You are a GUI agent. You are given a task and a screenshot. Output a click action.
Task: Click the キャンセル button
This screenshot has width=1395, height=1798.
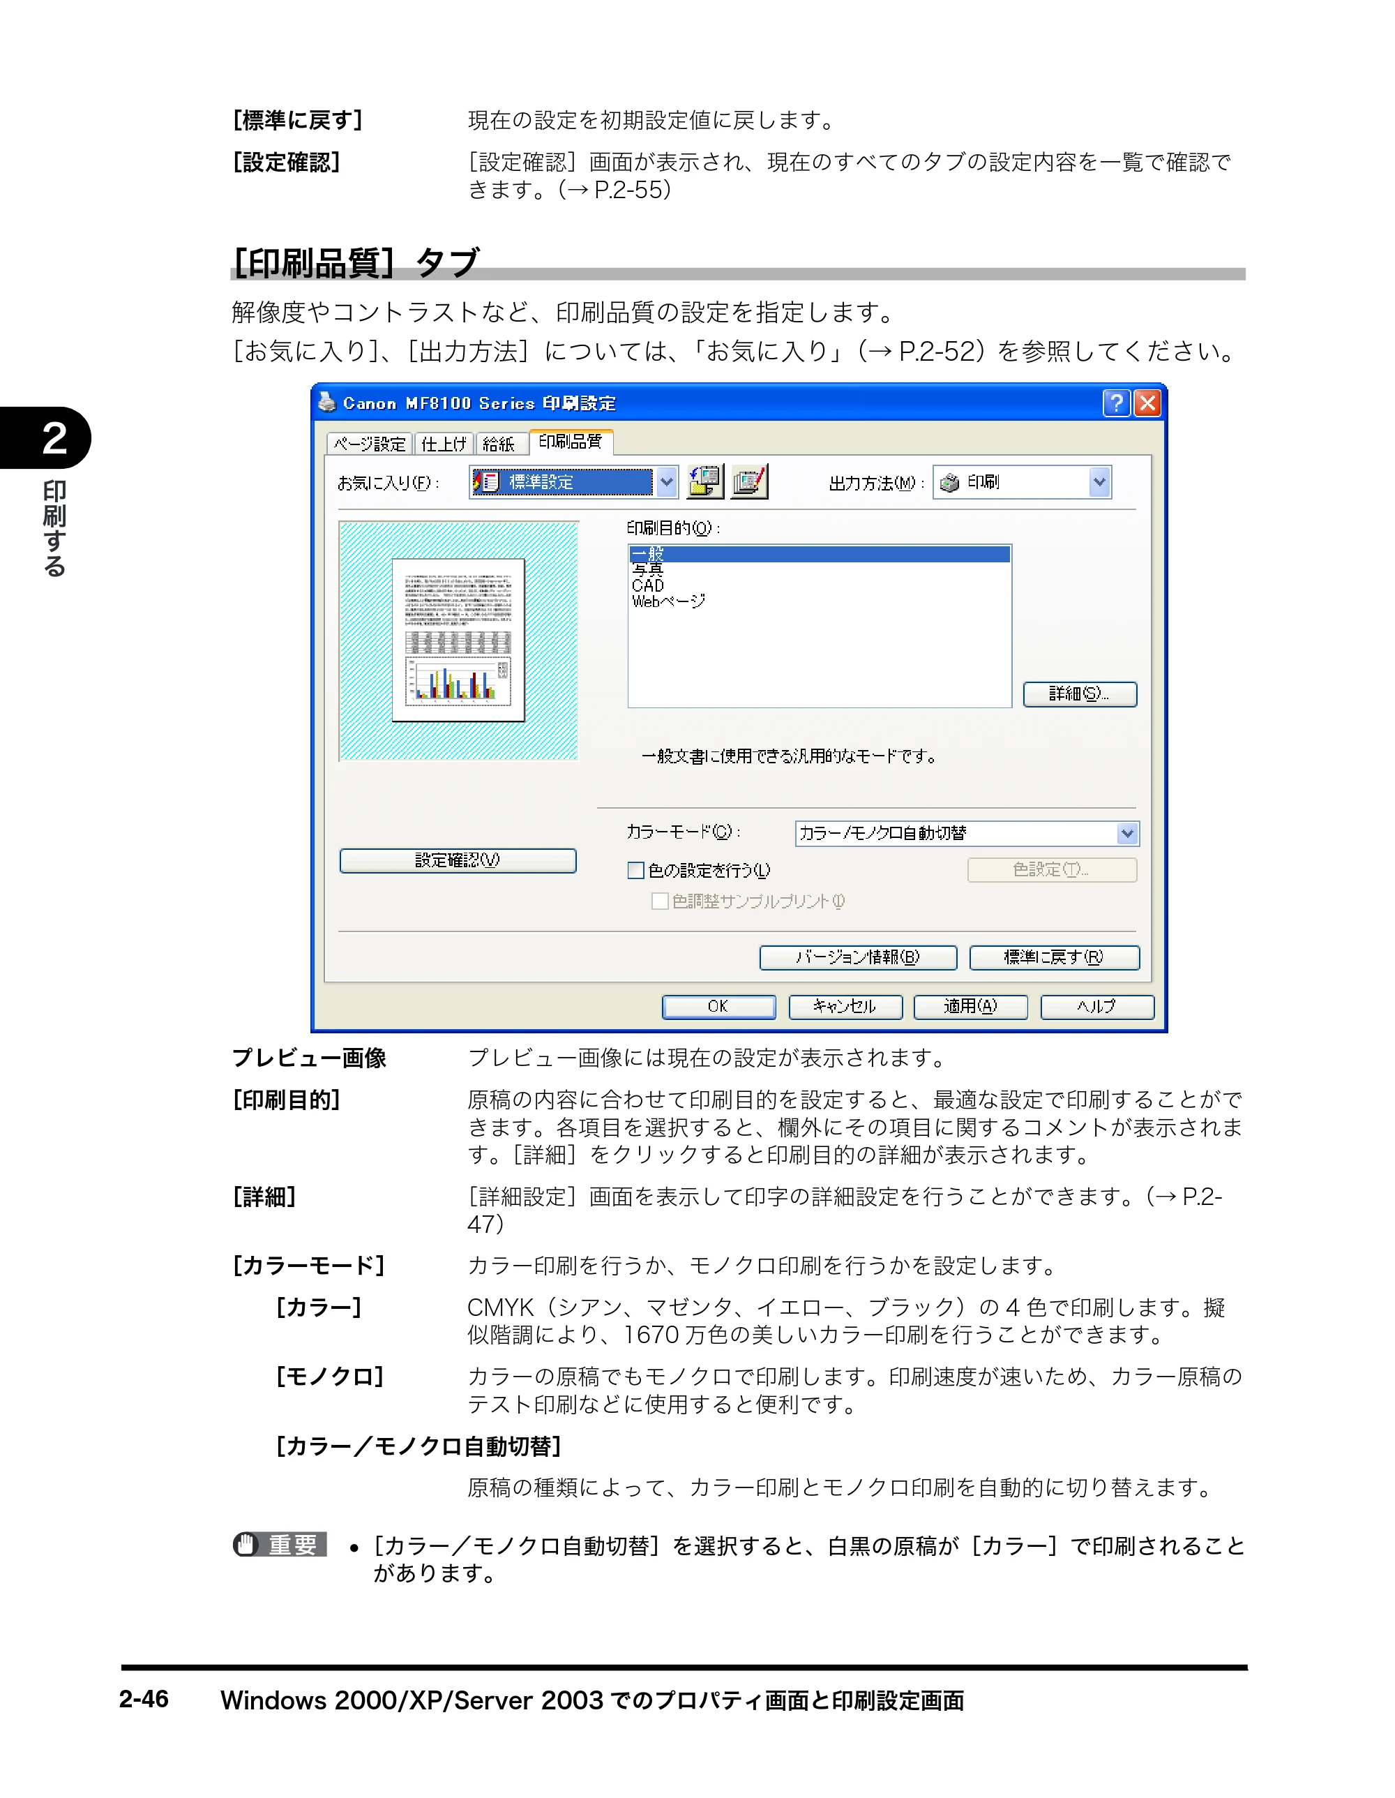(x=845, y=1007)
